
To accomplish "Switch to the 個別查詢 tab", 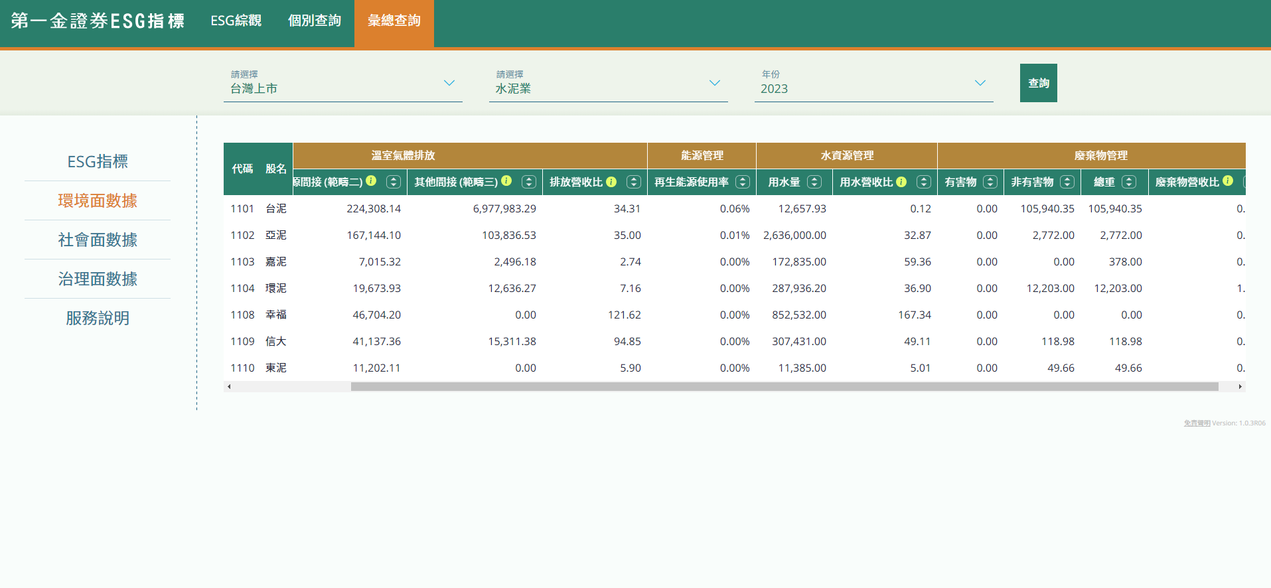I will (x=315, y=21).
